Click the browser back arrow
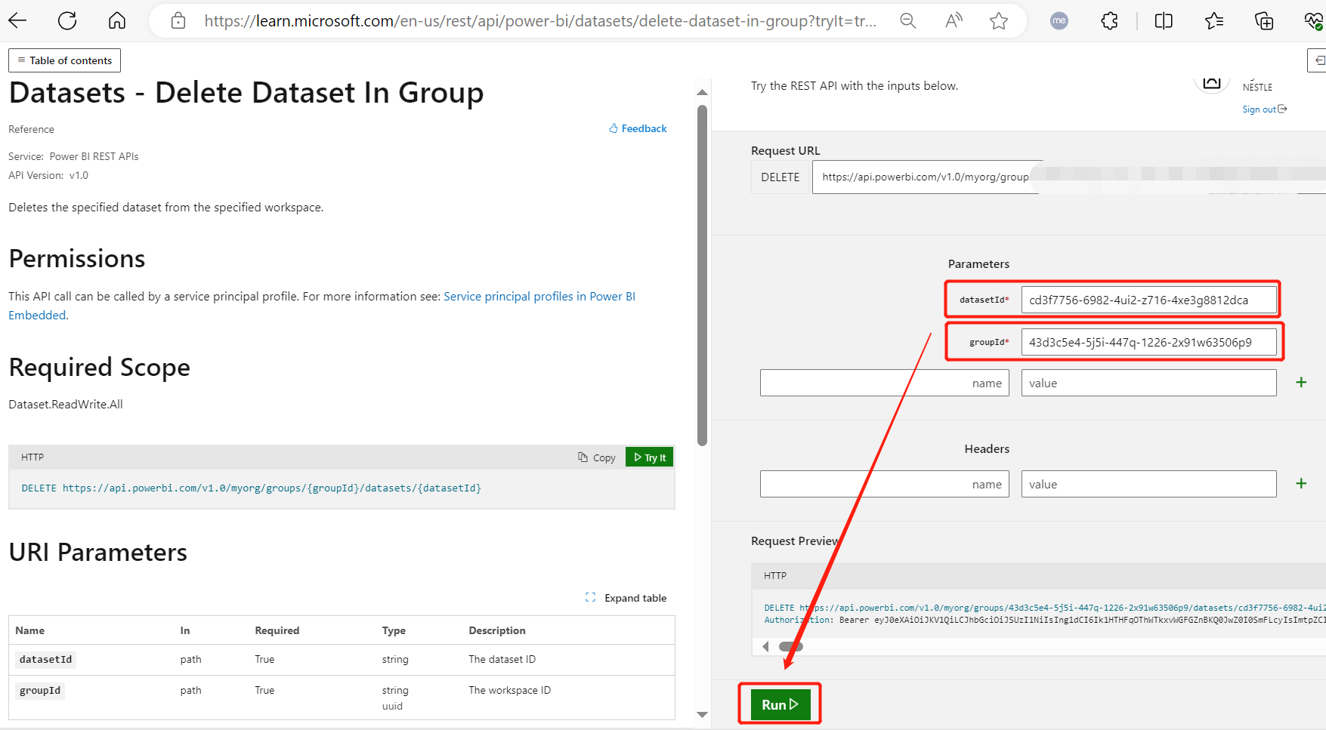This screenshot has height=730, width=1326. 17,20
